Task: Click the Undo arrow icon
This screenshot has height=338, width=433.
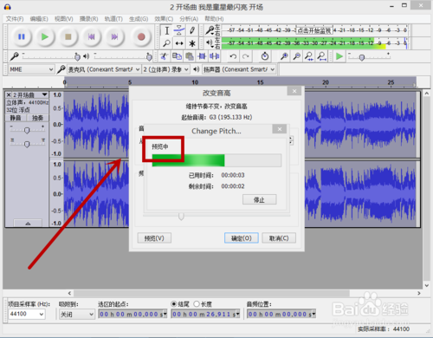Action: [x=233, y=56]
